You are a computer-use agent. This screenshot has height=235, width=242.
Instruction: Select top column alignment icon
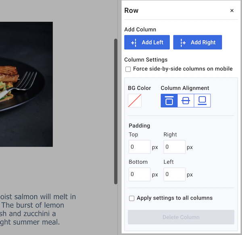(x=169, y=101)
